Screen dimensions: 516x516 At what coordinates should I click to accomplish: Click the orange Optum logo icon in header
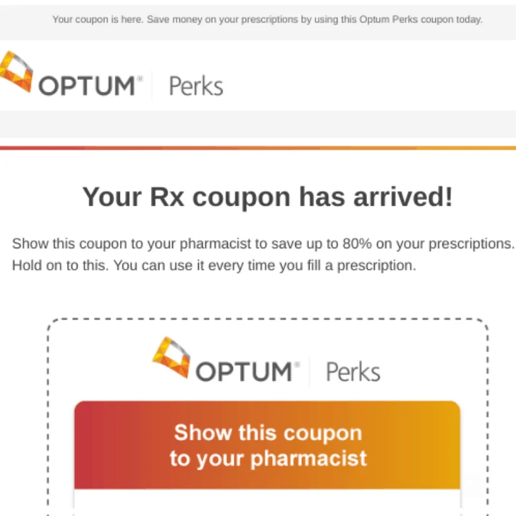pyautogui.click(x=16, y=71)
